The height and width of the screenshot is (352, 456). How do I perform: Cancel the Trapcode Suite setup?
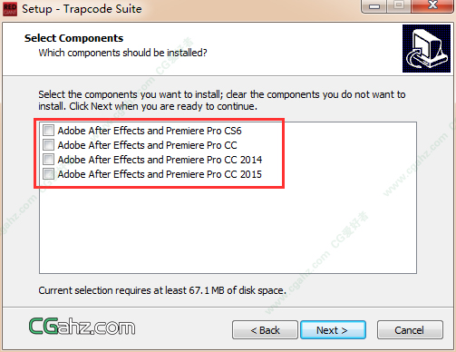coord(410,330)
